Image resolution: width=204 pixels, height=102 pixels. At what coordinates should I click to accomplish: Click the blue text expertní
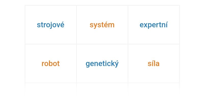[x=154, y=25]
